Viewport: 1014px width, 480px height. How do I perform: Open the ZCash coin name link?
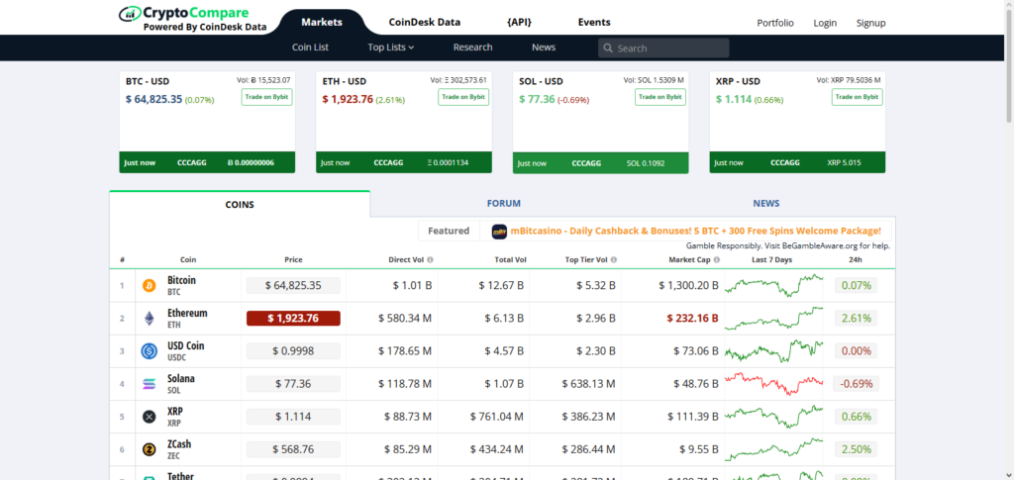tap(179, 444)
